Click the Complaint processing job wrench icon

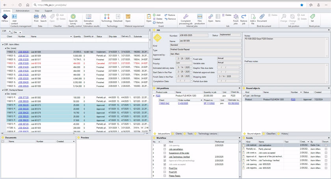point(186,17)
